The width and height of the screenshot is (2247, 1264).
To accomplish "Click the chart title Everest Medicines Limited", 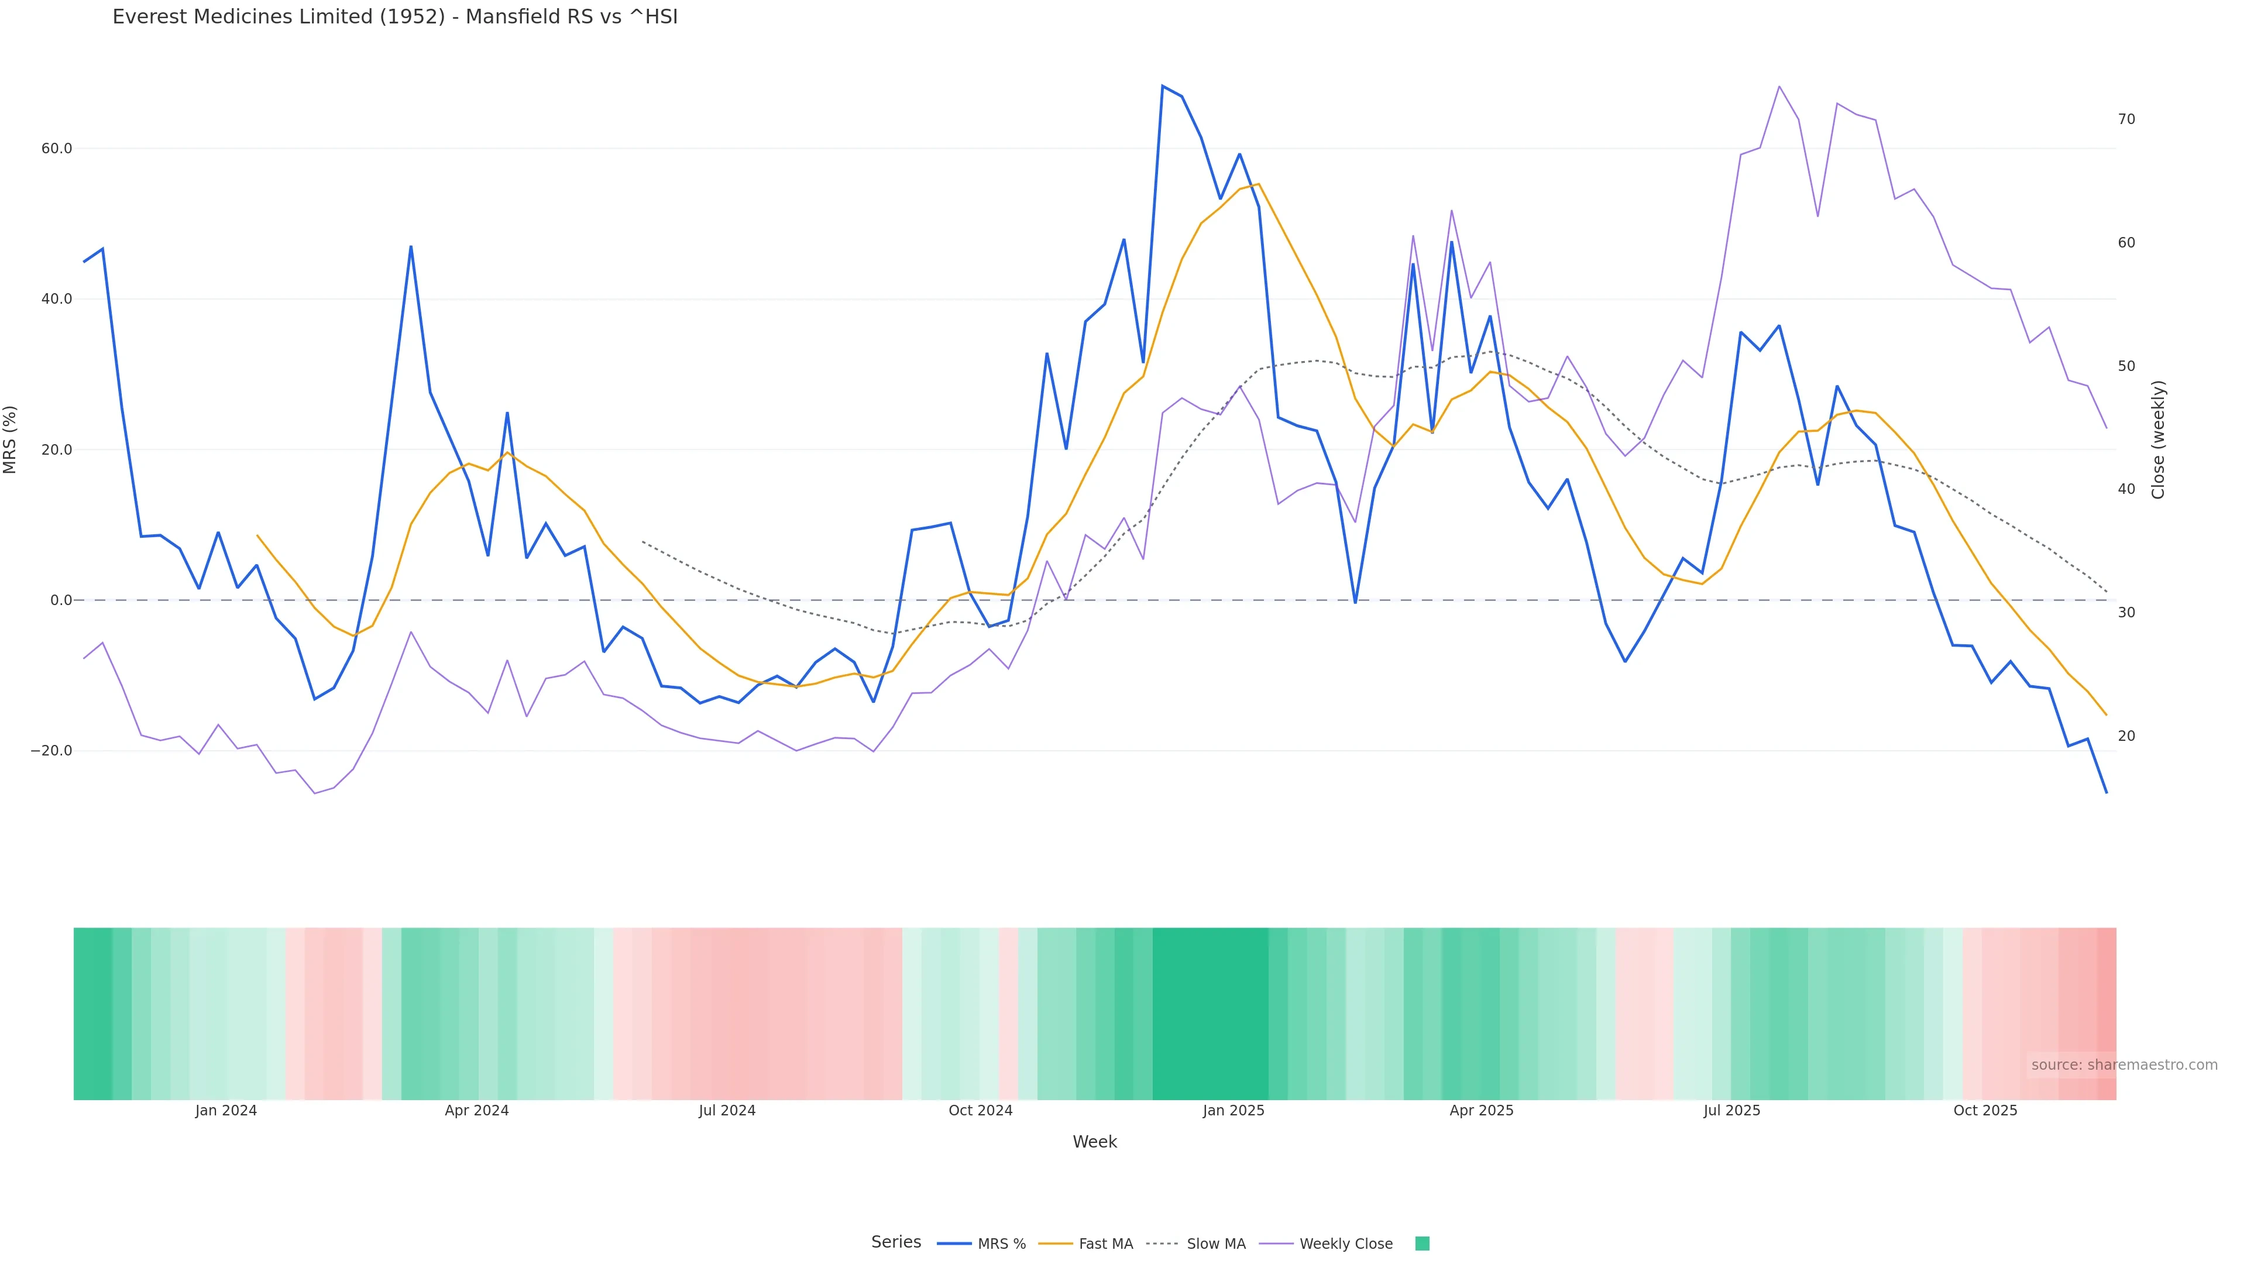I will point(394,16).
